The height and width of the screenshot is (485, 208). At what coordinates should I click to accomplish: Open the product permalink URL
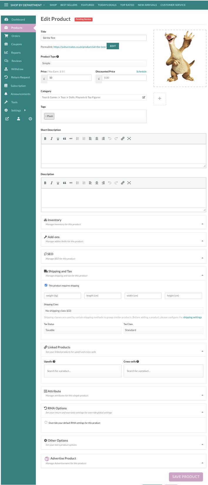point(80,47)
